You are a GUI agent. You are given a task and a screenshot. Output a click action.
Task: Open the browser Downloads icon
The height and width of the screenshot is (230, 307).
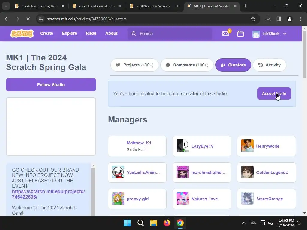click(268, 19)
